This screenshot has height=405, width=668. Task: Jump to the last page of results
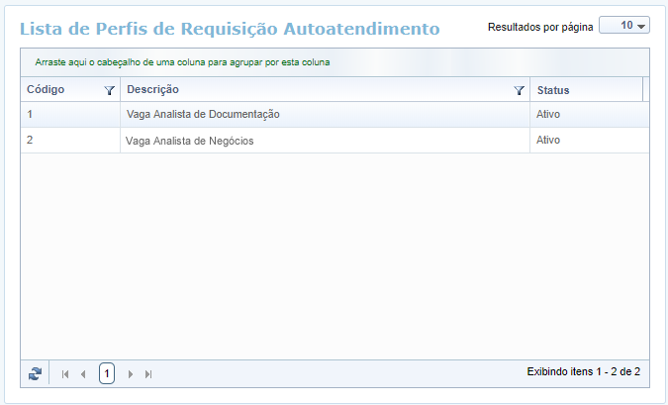click(x=148, y=374)
